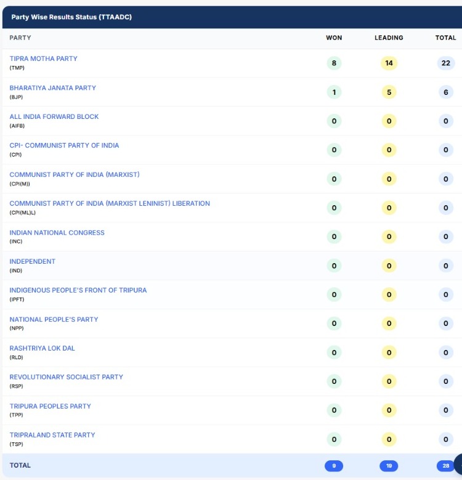This screenshot has width=462, height=480.
Task: Open the All India Forward Block entry
Action: point(54,116)
